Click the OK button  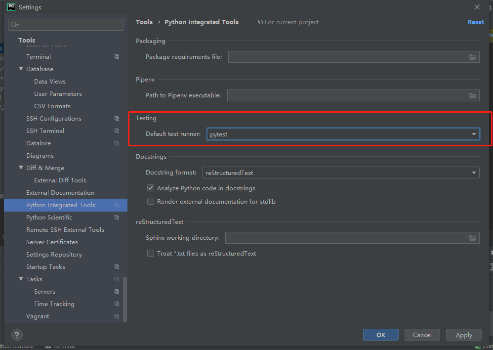point(381,335)
